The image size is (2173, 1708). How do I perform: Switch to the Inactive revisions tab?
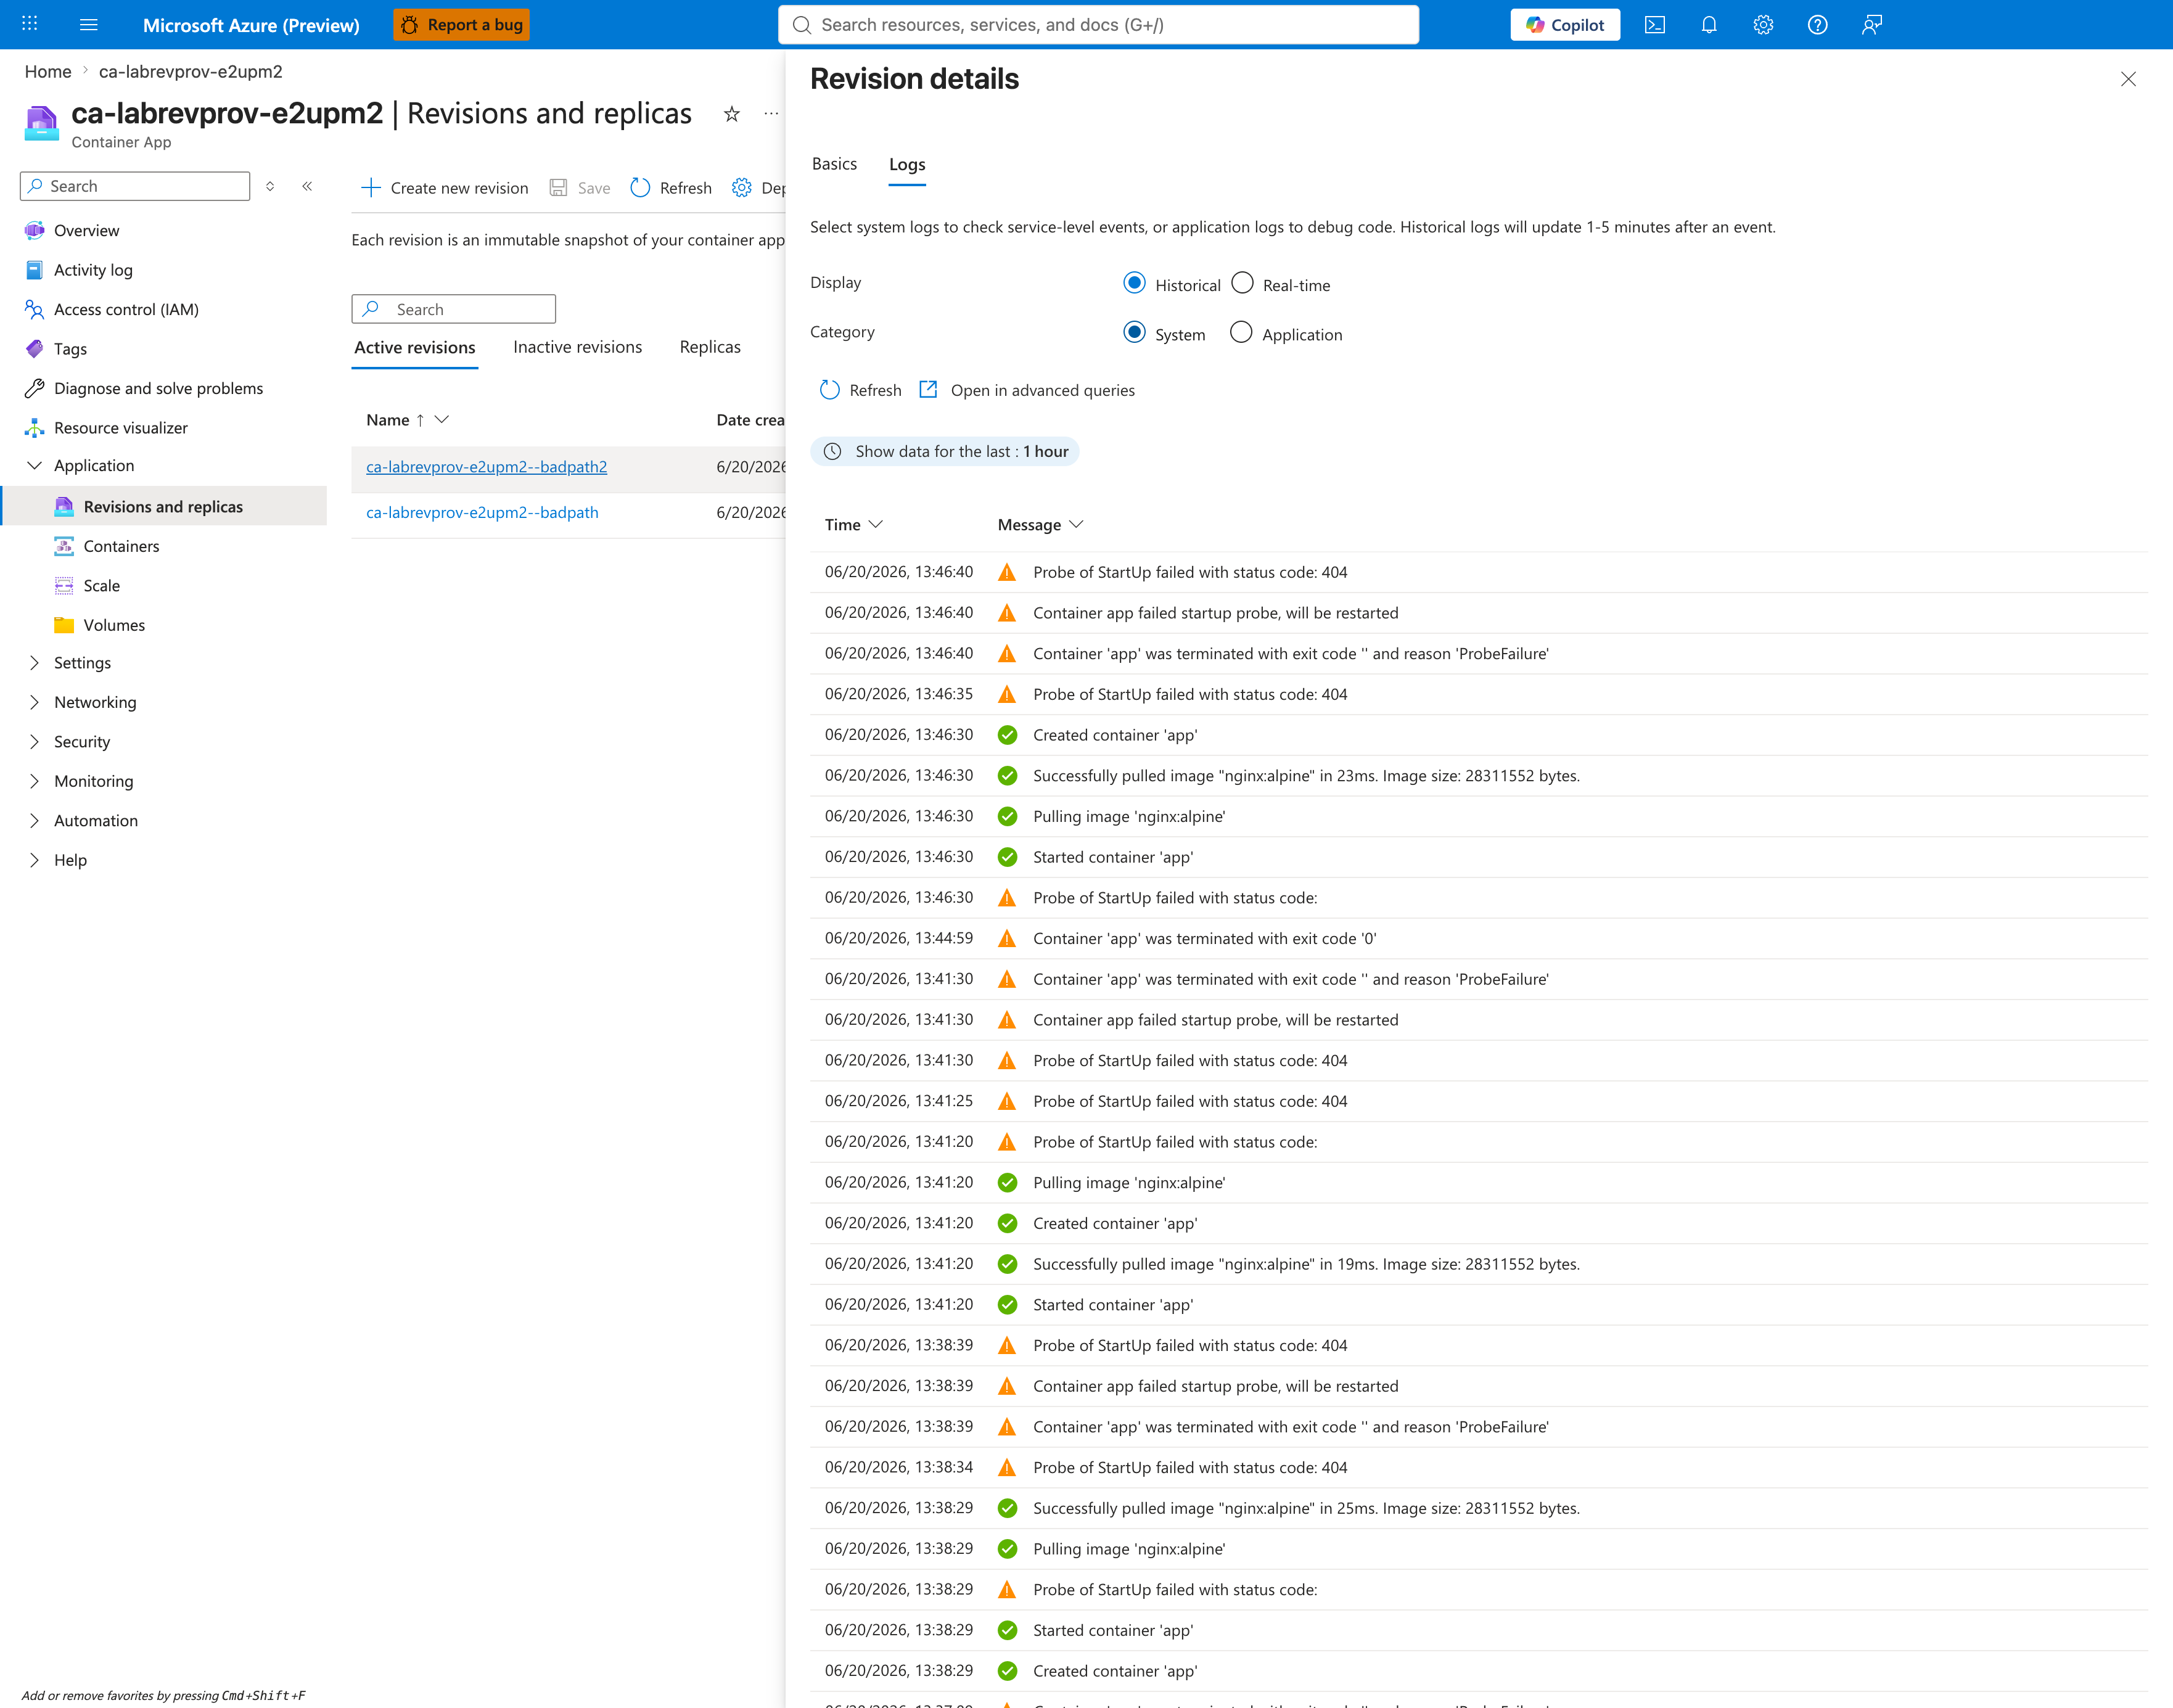pos(577,347)
